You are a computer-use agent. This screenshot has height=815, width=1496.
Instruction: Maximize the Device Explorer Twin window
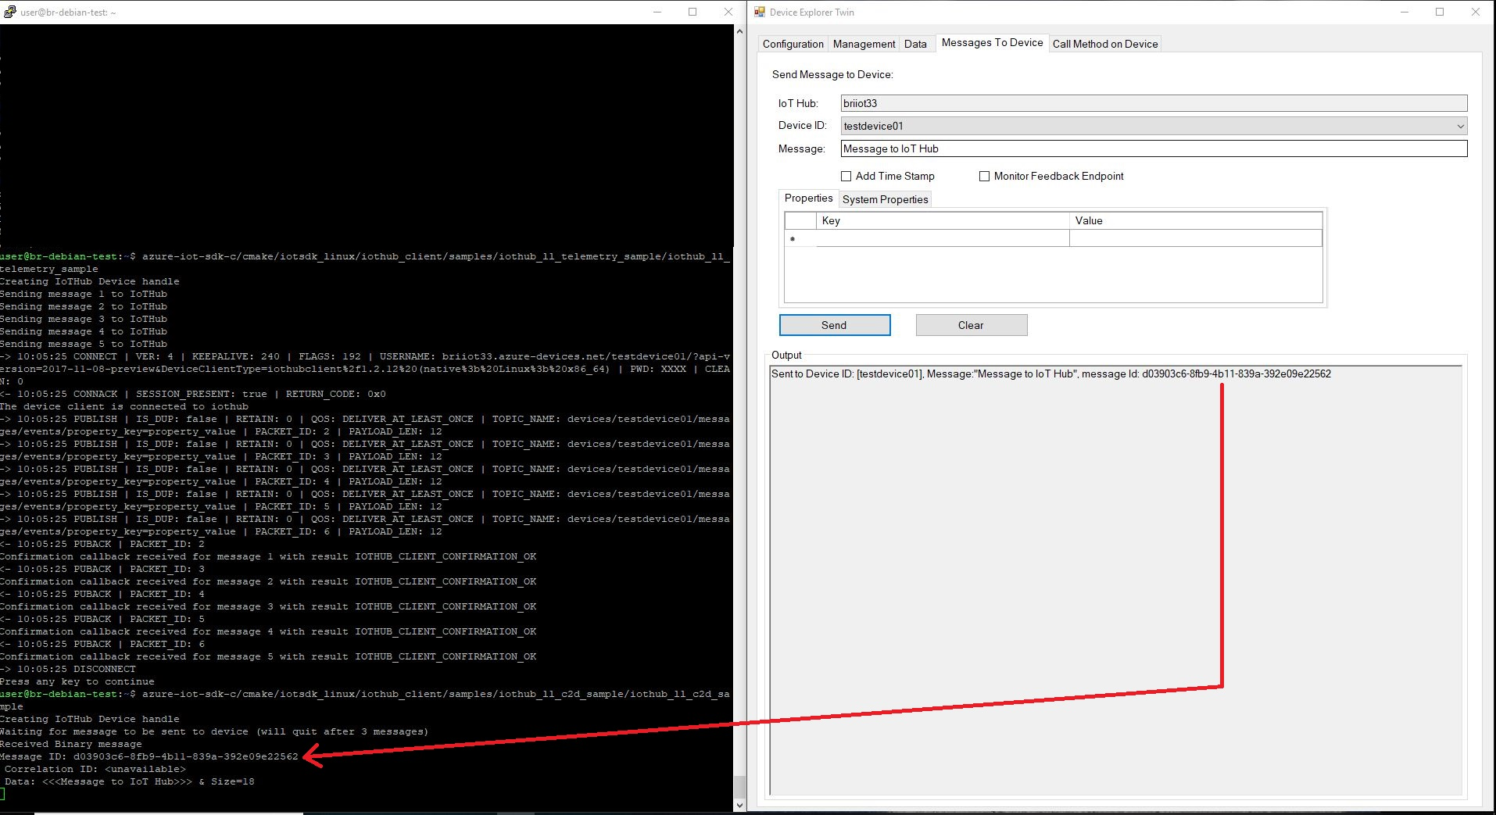[1440, 12]
